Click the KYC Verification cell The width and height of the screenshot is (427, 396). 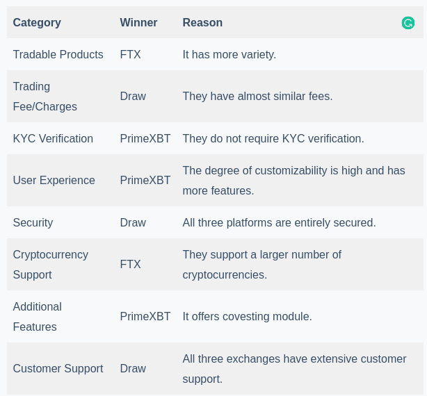[x=53, y=138]
